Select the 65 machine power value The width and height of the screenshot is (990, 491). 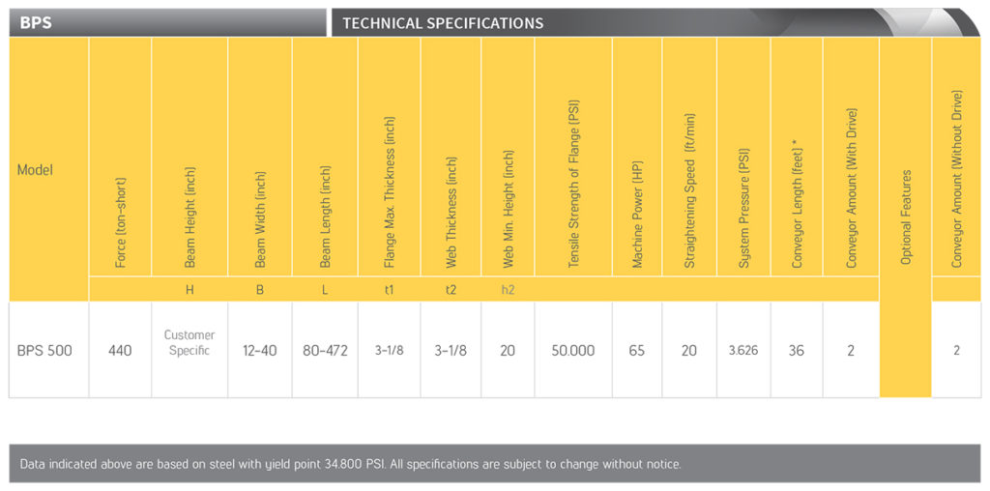click(636, 350)
